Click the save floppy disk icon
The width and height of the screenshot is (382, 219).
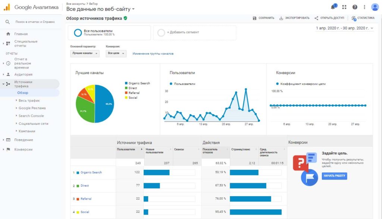tap(254, 18)
